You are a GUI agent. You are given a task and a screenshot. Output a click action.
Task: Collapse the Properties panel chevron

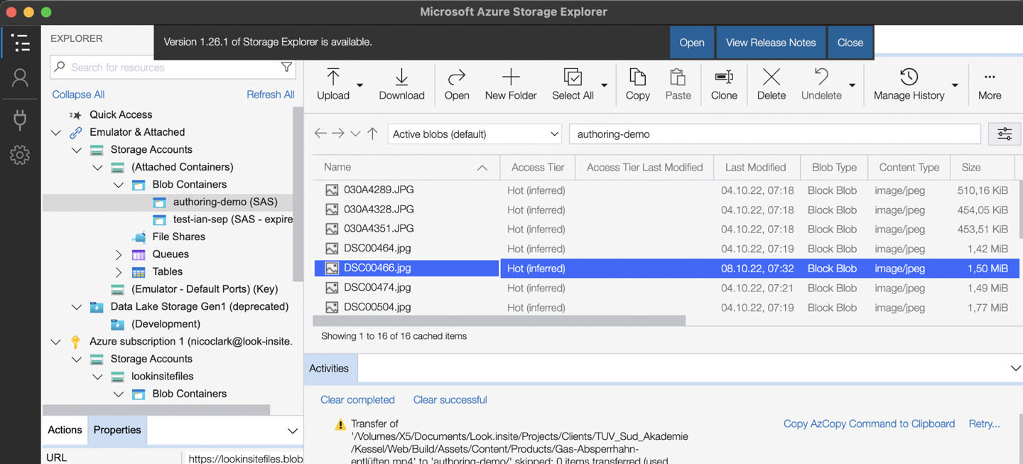tap(292, 431)
